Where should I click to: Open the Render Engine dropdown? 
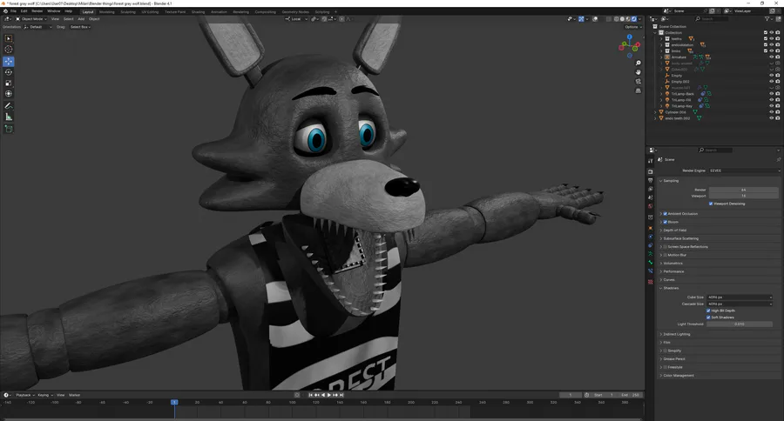point(745,170)
